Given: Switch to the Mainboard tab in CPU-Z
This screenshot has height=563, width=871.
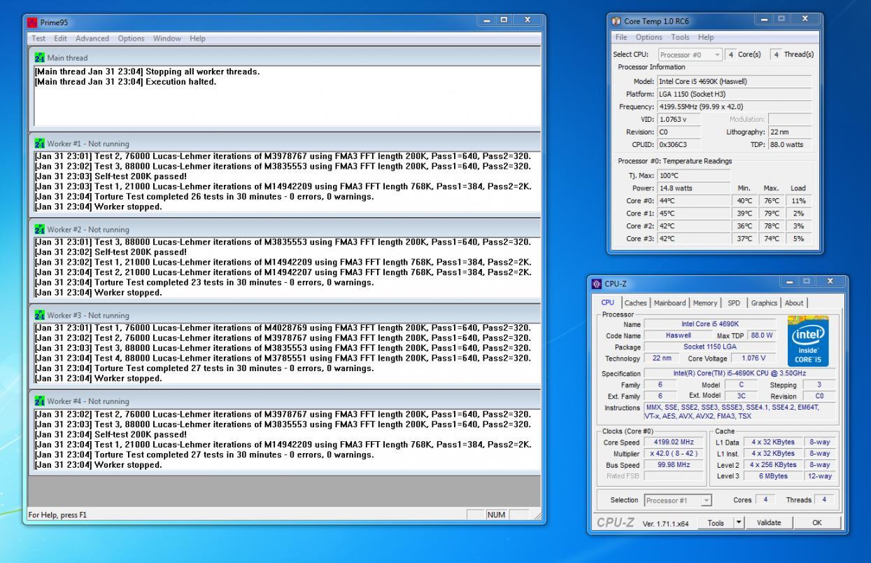Looking at the screenshot, I should (670, 303).
